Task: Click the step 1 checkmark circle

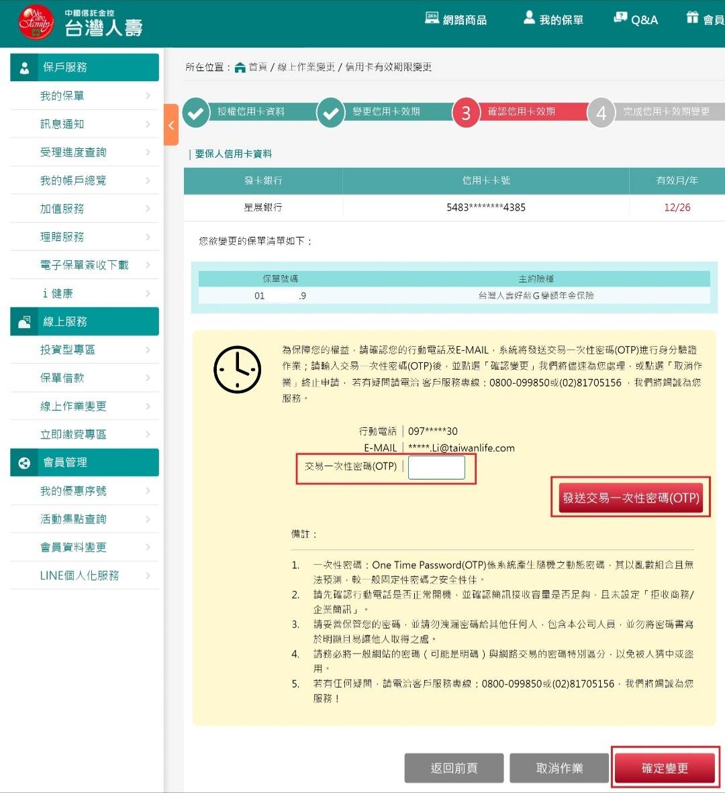Action: coord(196,112)
